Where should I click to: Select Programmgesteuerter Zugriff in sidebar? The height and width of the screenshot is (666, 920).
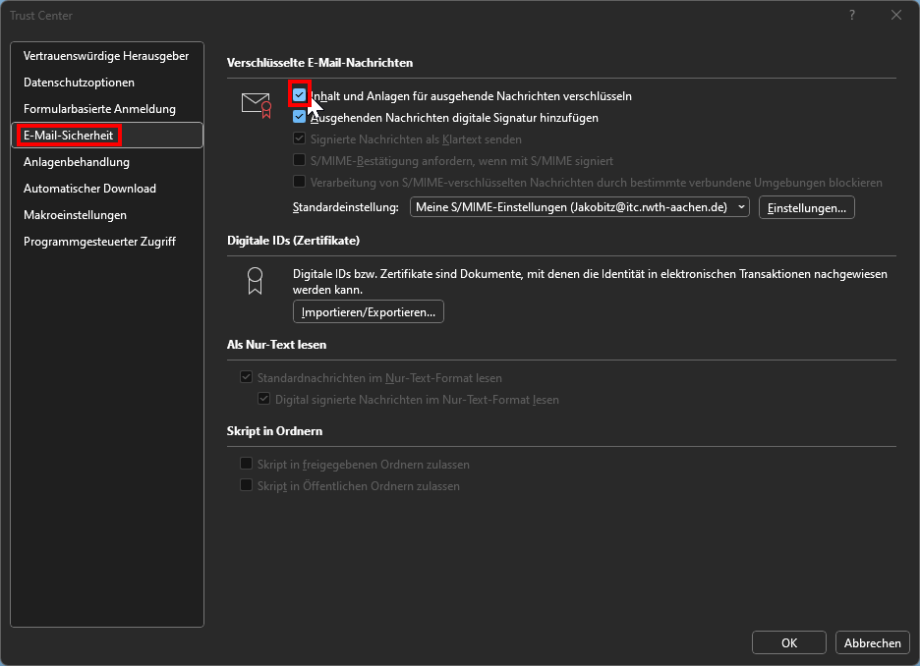99,242
